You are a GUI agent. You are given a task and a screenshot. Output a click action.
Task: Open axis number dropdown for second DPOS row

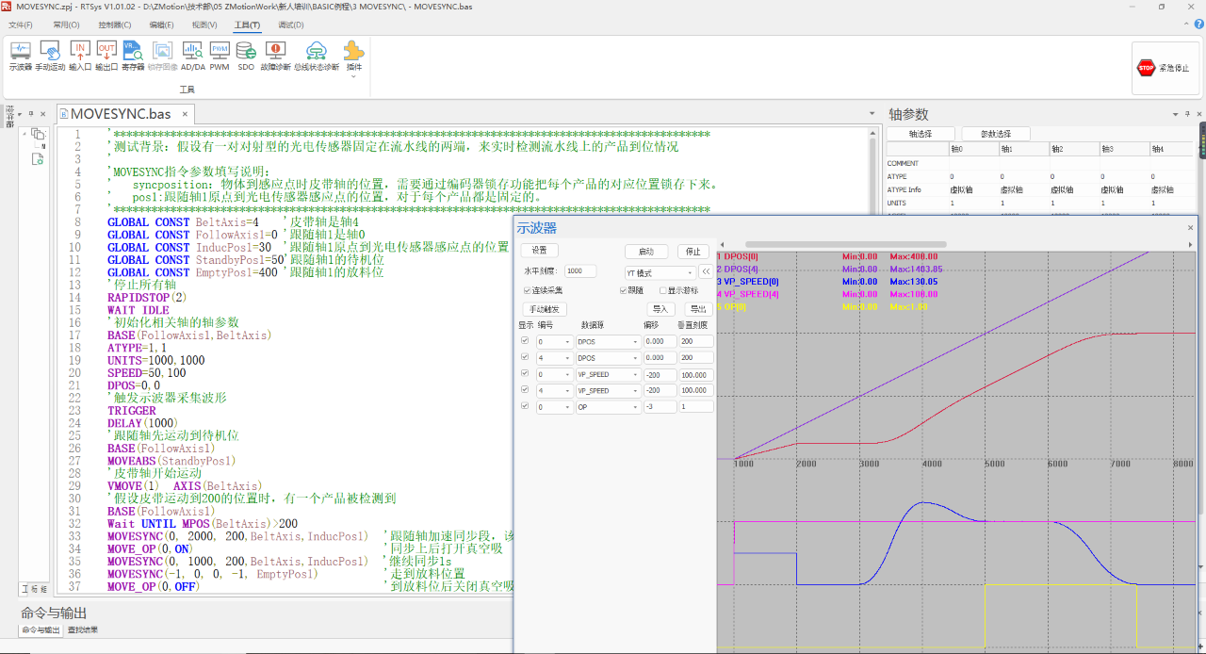tap(555, 358)
